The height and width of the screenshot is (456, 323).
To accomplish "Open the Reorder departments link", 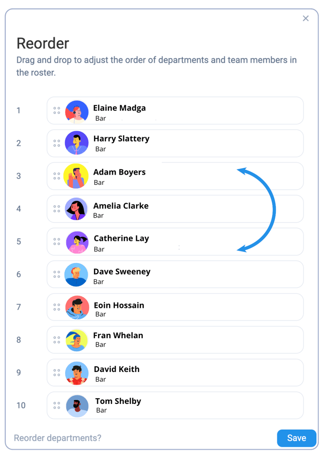I will (57, 438).
